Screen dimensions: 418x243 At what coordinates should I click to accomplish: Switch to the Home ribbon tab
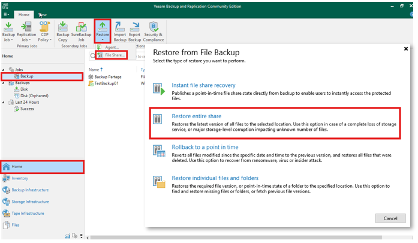click(25, 14)
